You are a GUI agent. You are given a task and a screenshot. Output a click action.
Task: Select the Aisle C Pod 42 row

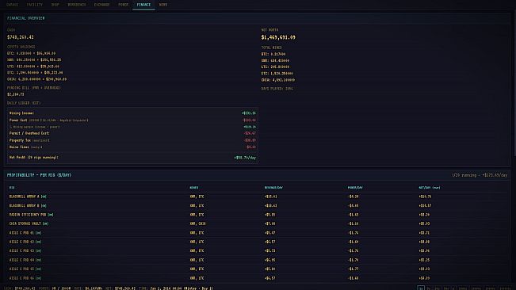pyautogui.click(x=258, y=242)
